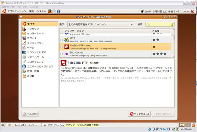Click the second workspace in switcher
Viewport: 197px width, 132px height.
[x=188, y=125]
